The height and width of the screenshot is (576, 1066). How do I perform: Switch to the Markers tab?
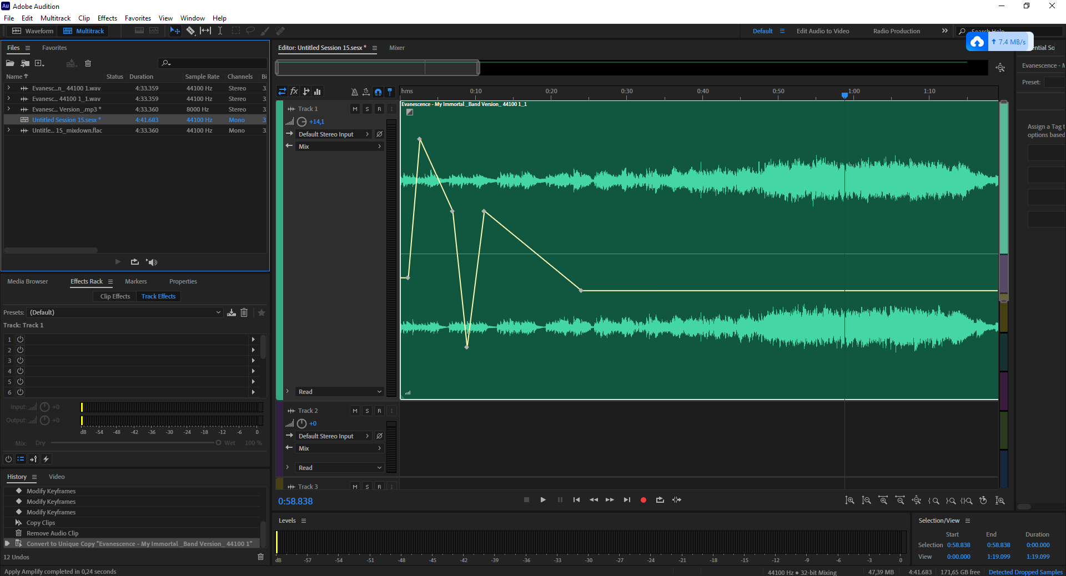point(135,281)
